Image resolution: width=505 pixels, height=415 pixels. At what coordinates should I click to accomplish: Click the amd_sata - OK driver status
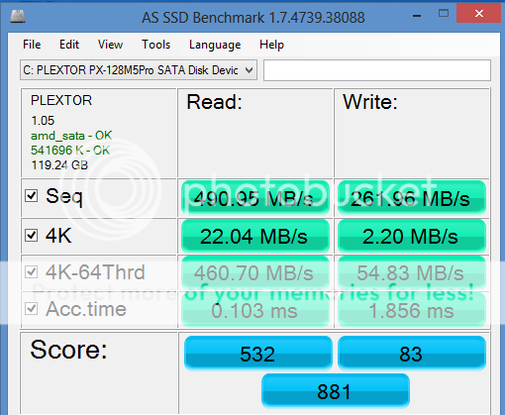click(x=71, y=136)
